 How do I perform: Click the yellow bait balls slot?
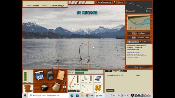[98, 88]
